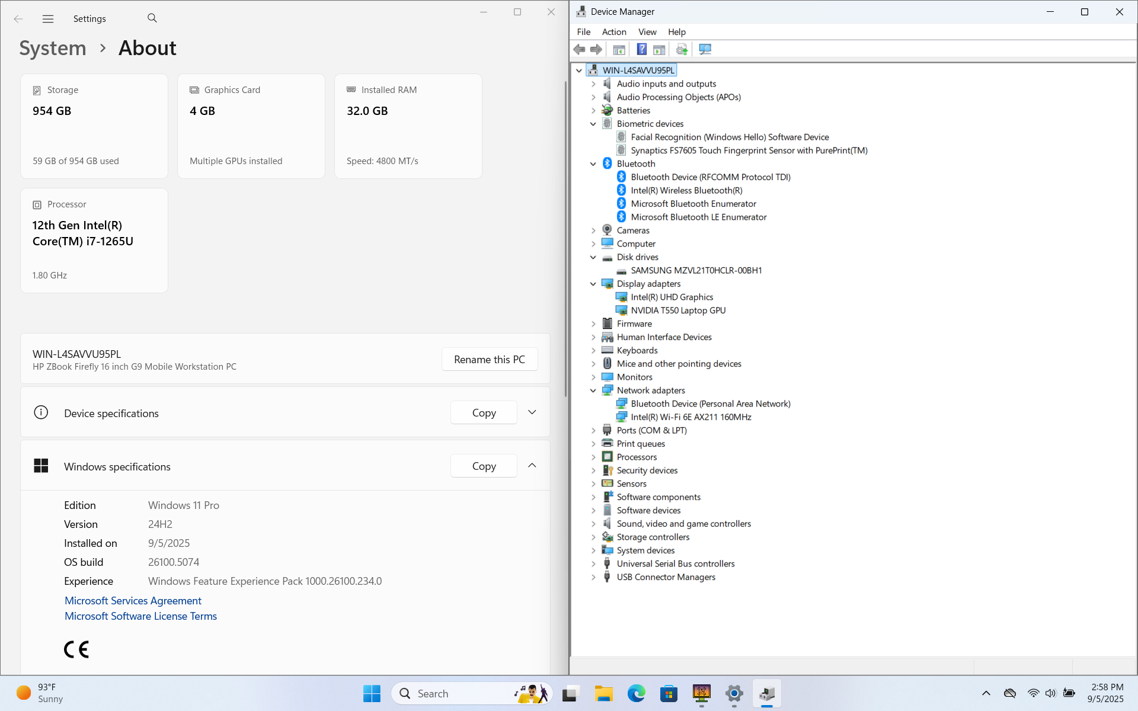Click Back arrow in Device Manager toolbar
The height and width of the screenshot is (711, 1138).
[x=579, y=49]
